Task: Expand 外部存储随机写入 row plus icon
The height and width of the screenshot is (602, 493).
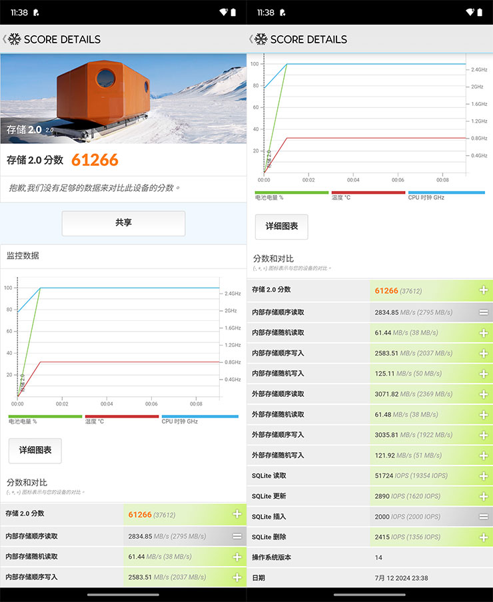Action: pyautogui.click(x=484, y=455)
